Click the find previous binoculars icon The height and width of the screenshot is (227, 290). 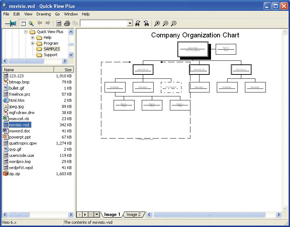tap(138, 23)
